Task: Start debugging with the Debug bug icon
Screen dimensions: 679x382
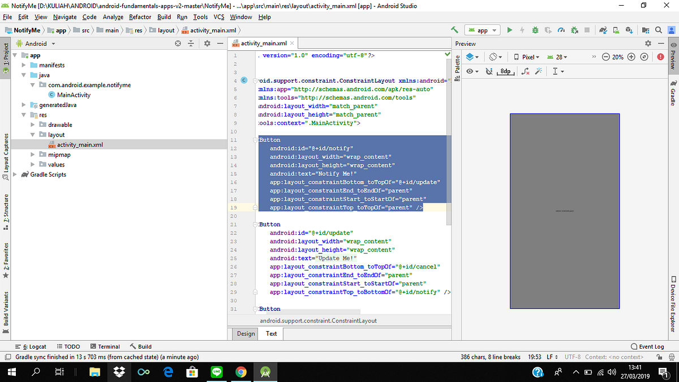Action: [535, 30]
